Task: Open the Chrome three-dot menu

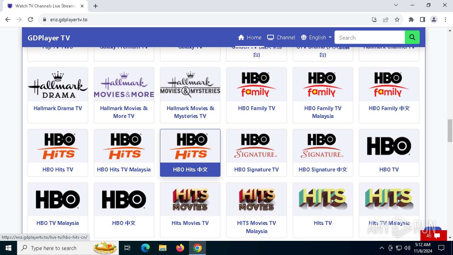Action: [445, 19]
